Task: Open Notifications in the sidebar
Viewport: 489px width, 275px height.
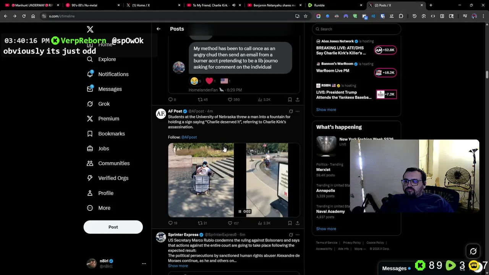Action: [x=108, y=74]
